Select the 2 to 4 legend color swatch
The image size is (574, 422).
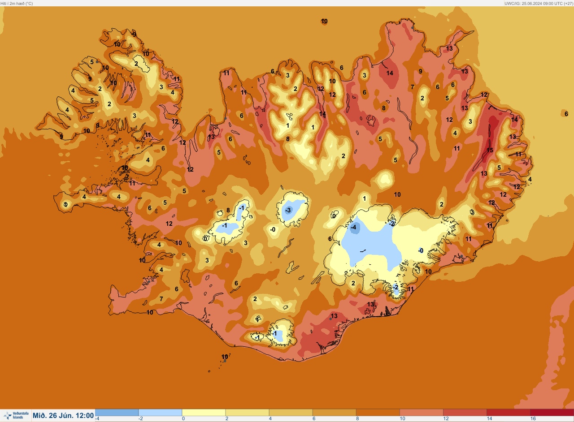point(247,413)
